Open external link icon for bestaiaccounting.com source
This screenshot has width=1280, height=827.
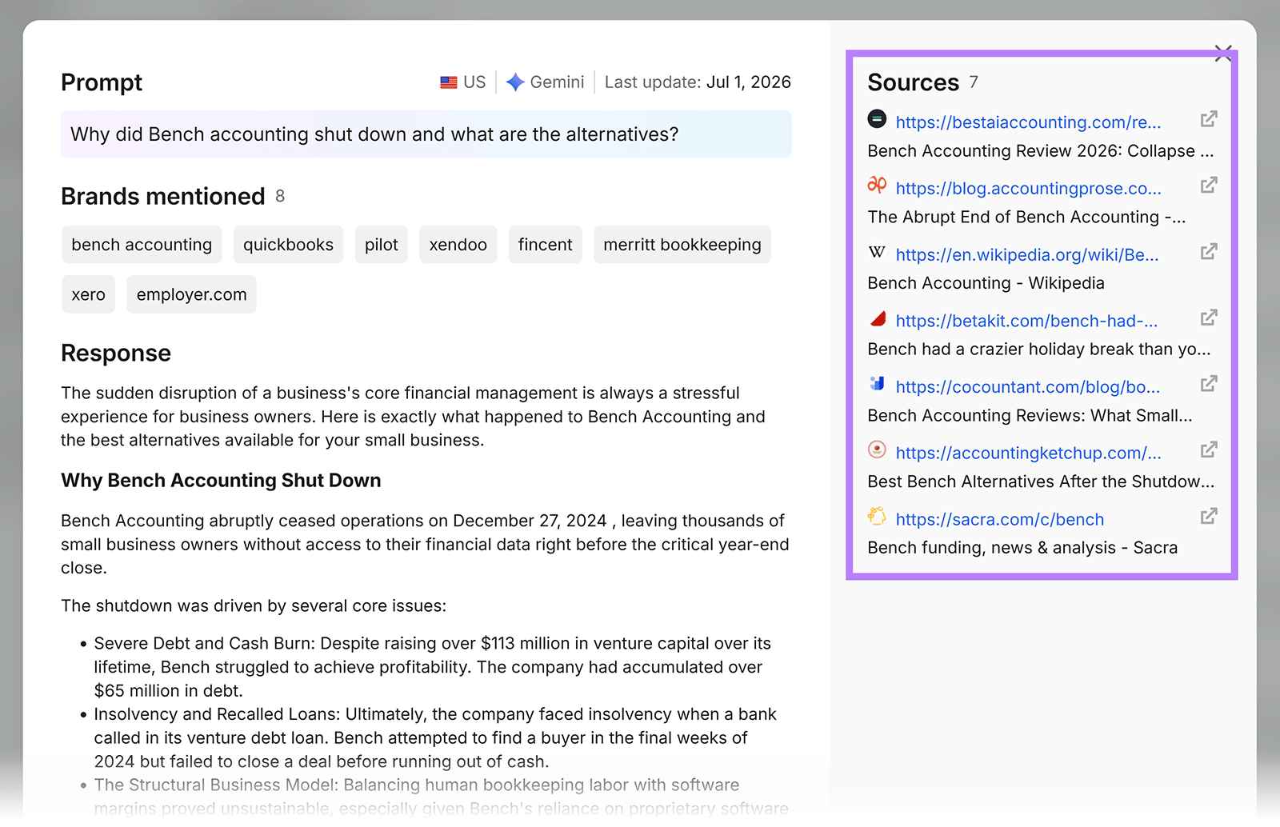tap(1209, 119)
